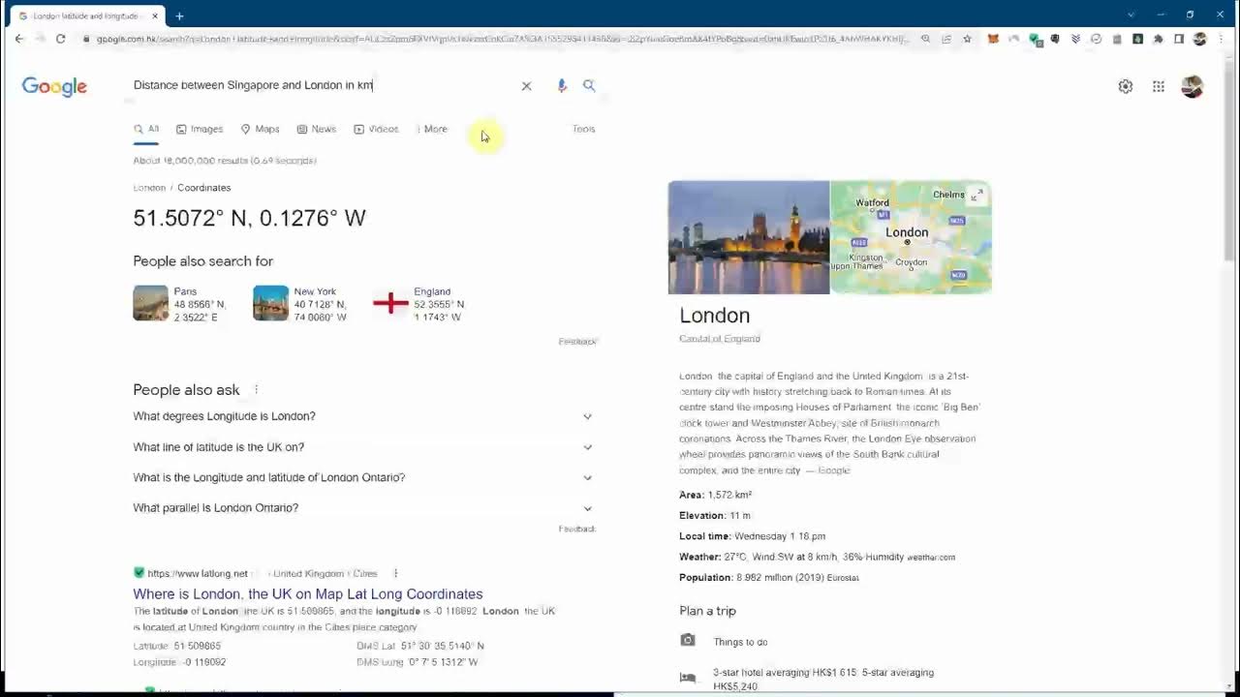Open the green shield extension icon
1240x697 pixels.
[x=1036, y=40]
